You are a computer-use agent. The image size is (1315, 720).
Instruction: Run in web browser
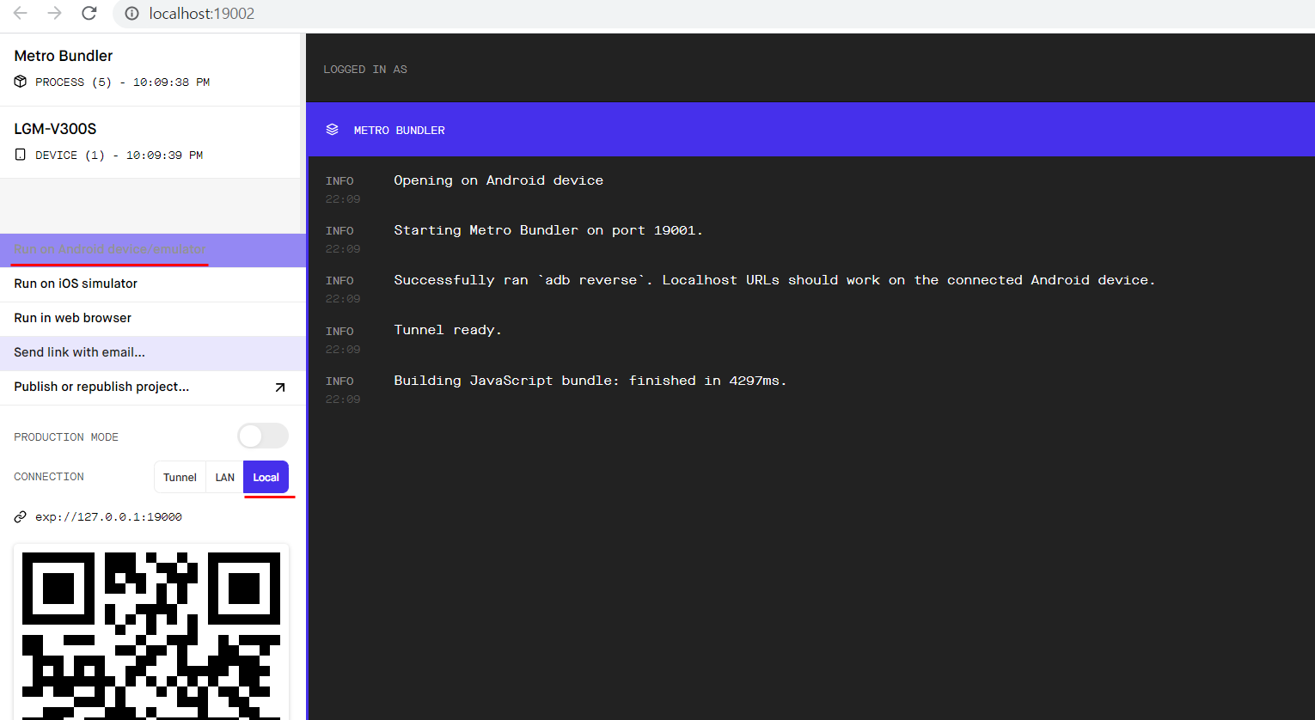pyautogui.click(x=153, y=319)
